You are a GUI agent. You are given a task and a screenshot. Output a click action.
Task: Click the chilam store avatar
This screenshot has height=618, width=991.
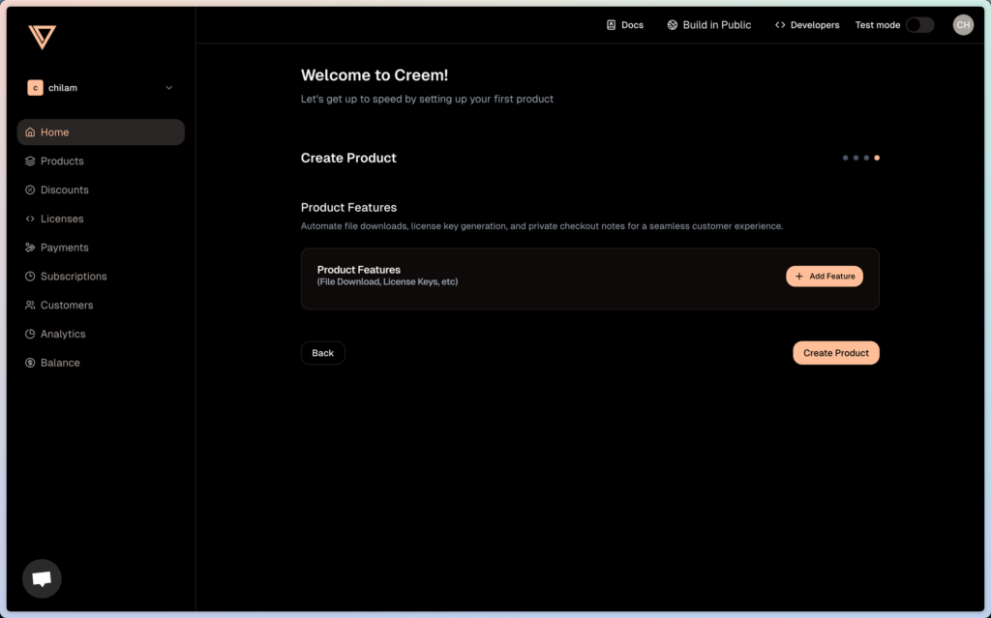[35, 88]
